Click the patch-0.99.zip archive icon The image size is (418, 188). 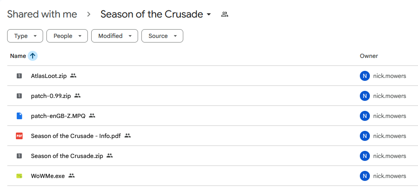[x=19, y=96]
